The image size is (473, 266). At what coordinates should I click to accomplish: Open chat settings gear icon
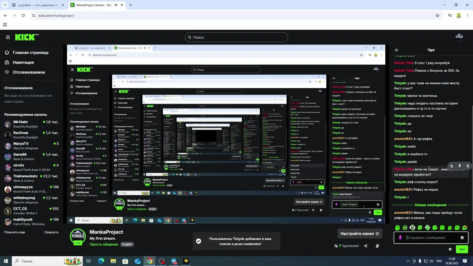point(450,249)
